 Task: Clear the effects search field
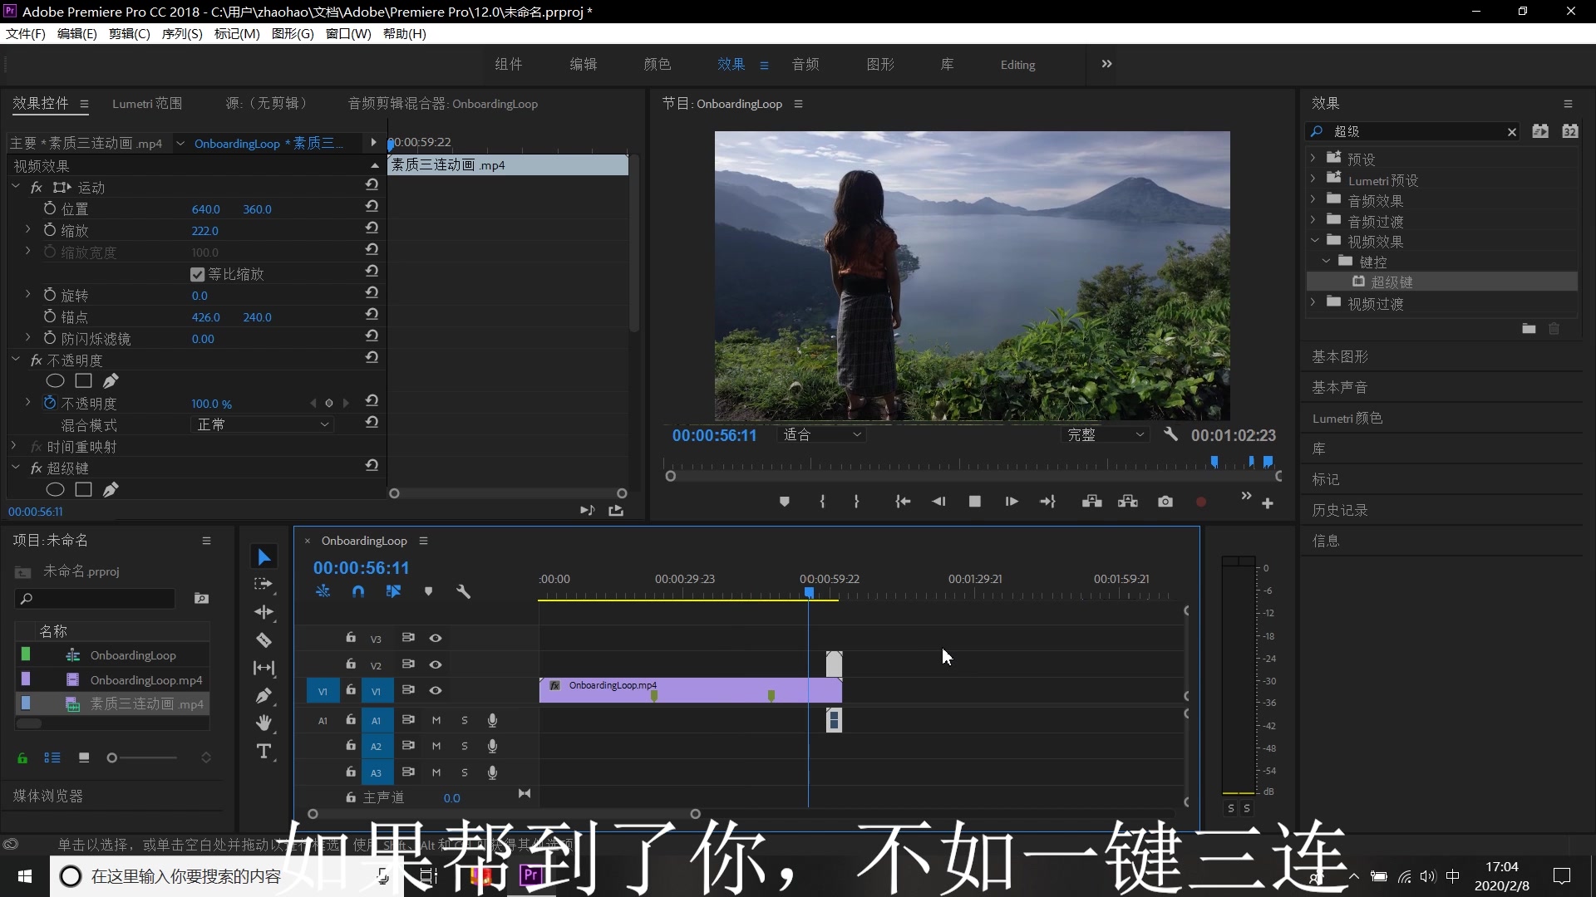coord(1511,132)
